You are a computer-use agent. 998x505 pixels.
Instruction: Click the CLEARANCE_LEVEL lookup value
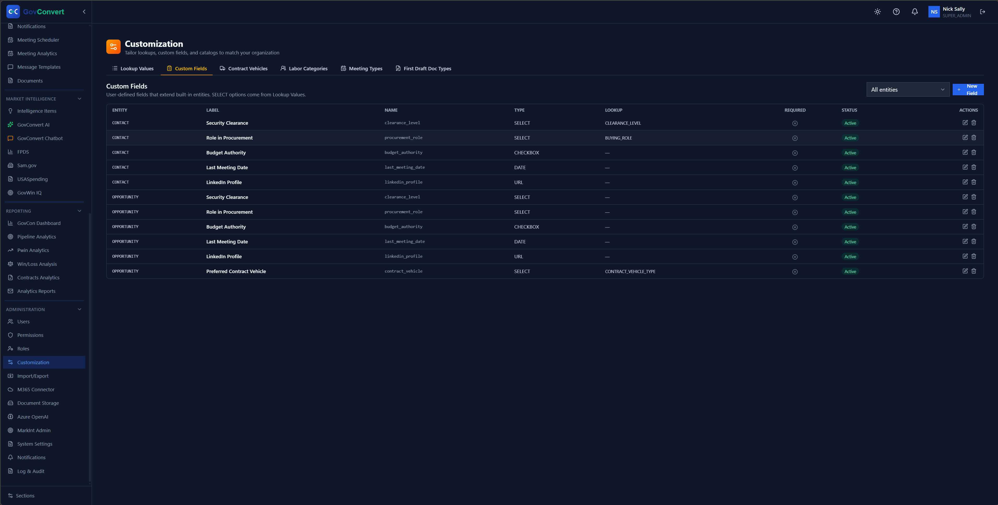click(x=623, y=123)
